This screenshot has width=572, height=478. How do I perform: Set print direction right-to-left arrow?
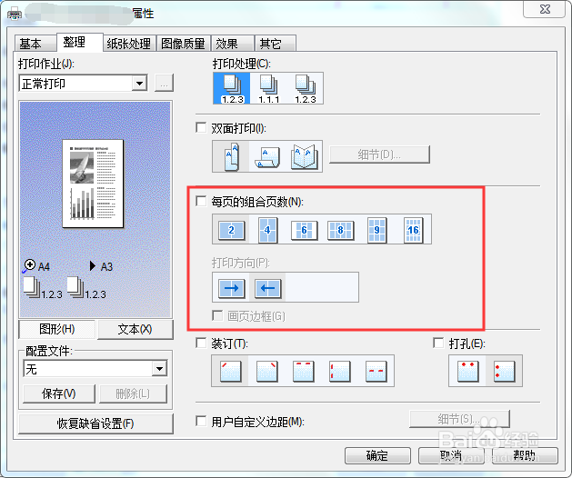(x=267, y=288)
